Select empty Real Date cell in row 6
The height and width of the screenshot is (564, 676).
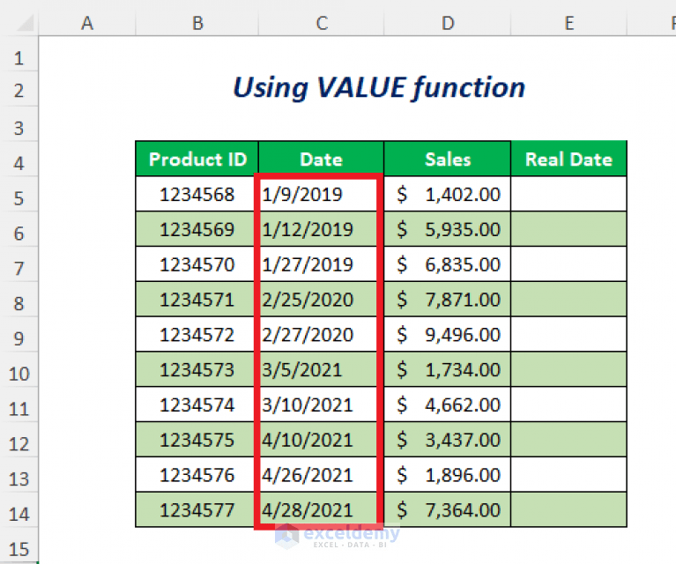[569, 229]
